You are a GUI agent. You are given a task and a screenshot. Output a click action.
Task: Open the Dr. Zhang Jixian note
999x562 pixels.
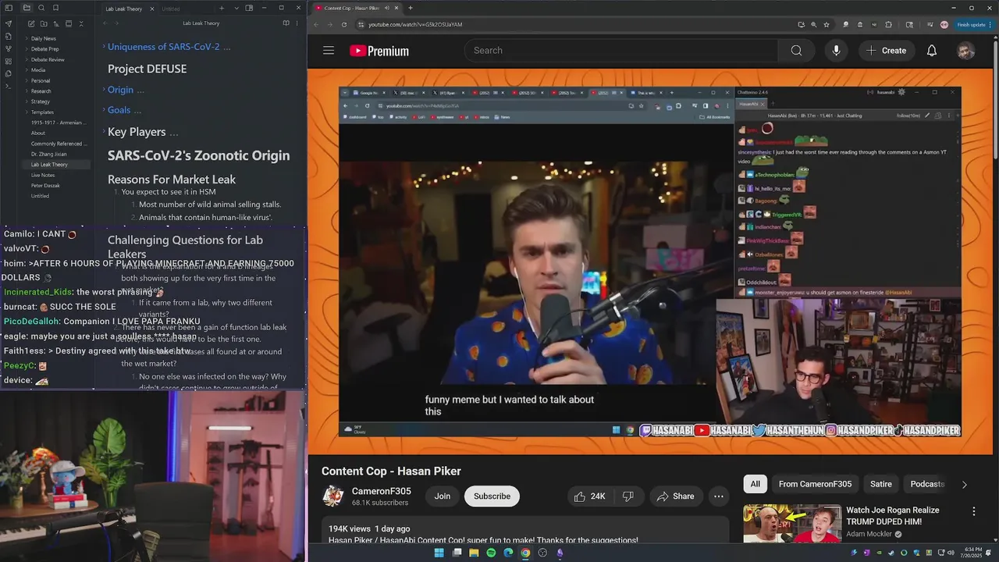[48, 155]
